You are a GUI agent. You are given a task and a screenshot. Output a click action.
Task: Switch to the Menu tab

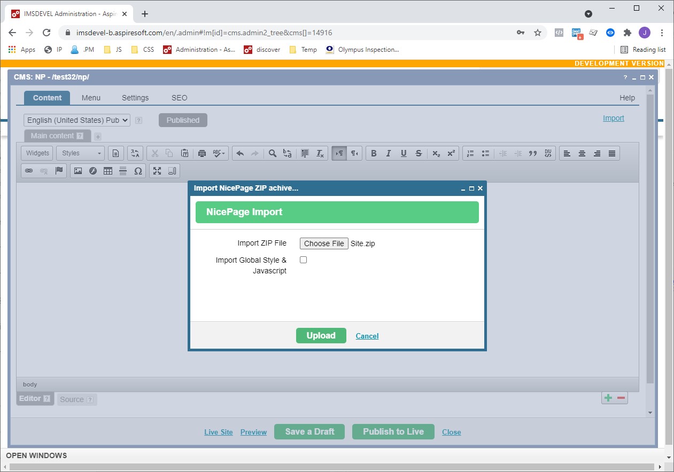pyautogui.click(x=91, y=98)
